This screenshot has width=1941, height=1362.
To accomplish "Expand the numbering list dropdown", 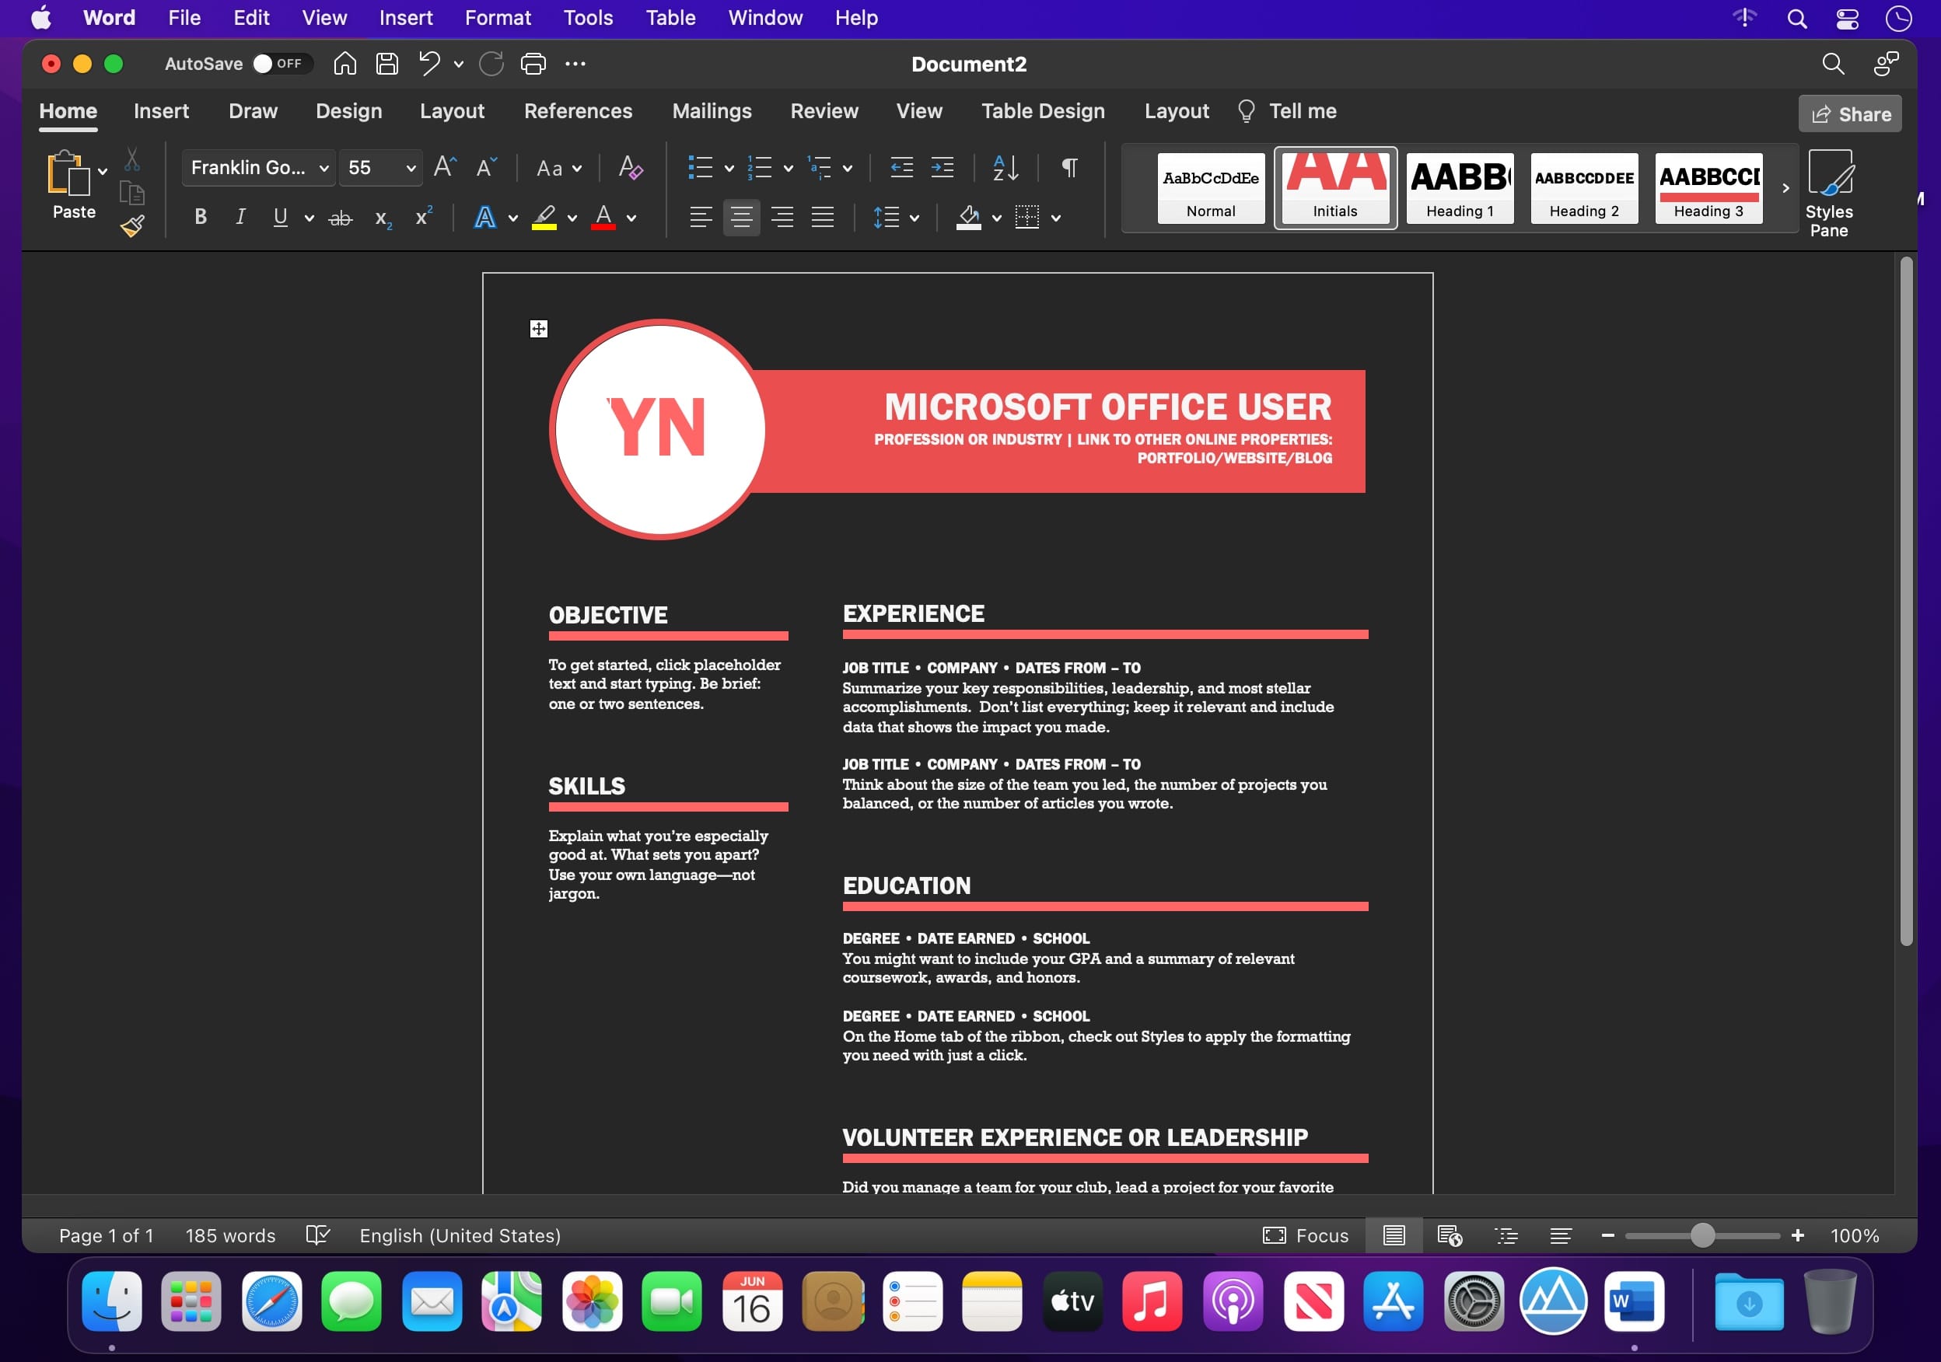I will [x=788, y=168].
